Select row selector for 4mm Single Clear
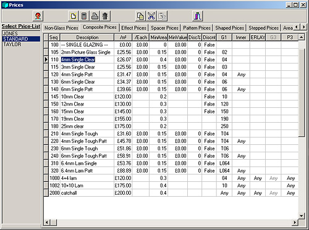The width and height of the screenshot is (309, 230). coord(46,60)
